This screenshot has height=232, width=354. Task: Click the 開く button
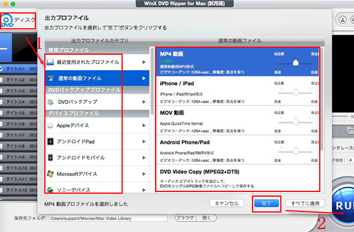click(206, 218)
